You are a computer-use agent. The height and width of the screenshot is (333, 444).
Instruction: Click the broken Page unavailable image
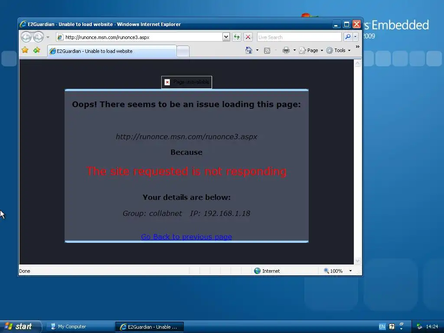(186, 82)
